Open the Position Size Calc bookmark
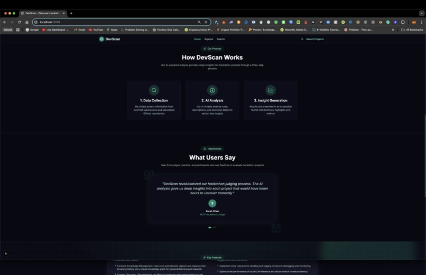This screenshot has height=275, width=426. 166,30
